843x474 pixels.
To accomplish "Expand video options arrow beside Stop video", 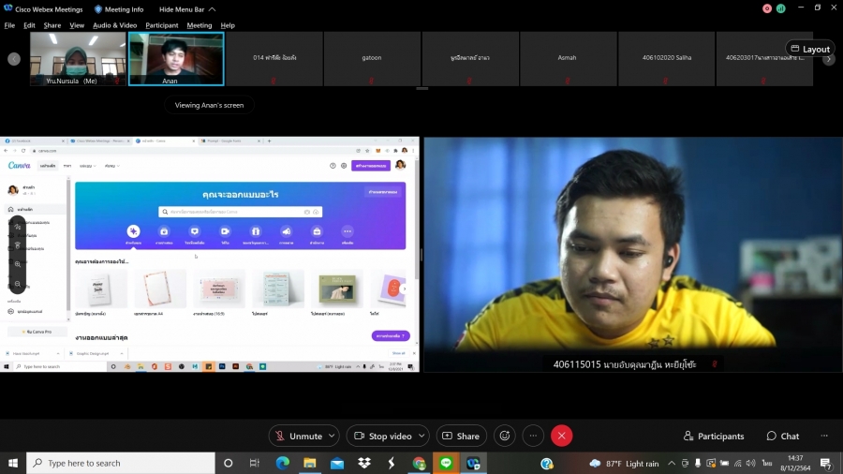I will pos(421,436).
